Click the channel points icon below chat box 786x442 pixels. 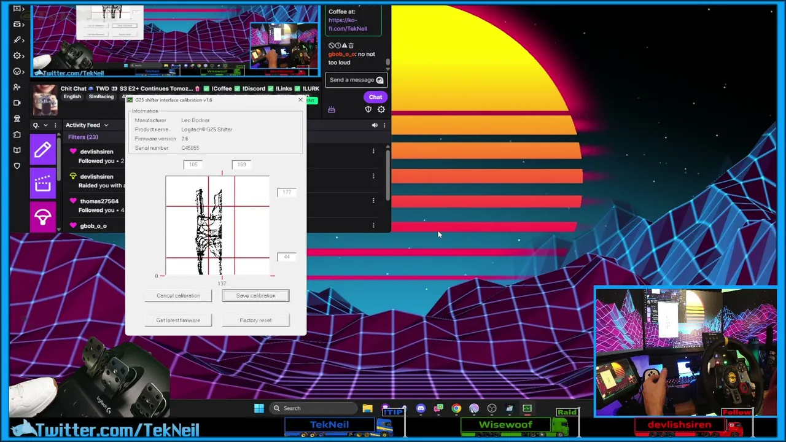(x=332, y=109)
